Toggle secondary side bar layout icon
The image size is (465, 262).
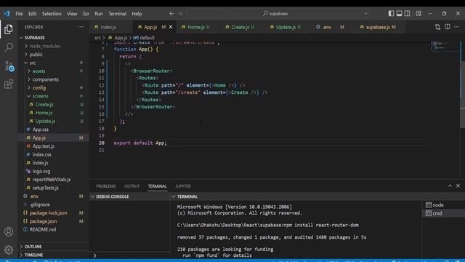point(408,13)
